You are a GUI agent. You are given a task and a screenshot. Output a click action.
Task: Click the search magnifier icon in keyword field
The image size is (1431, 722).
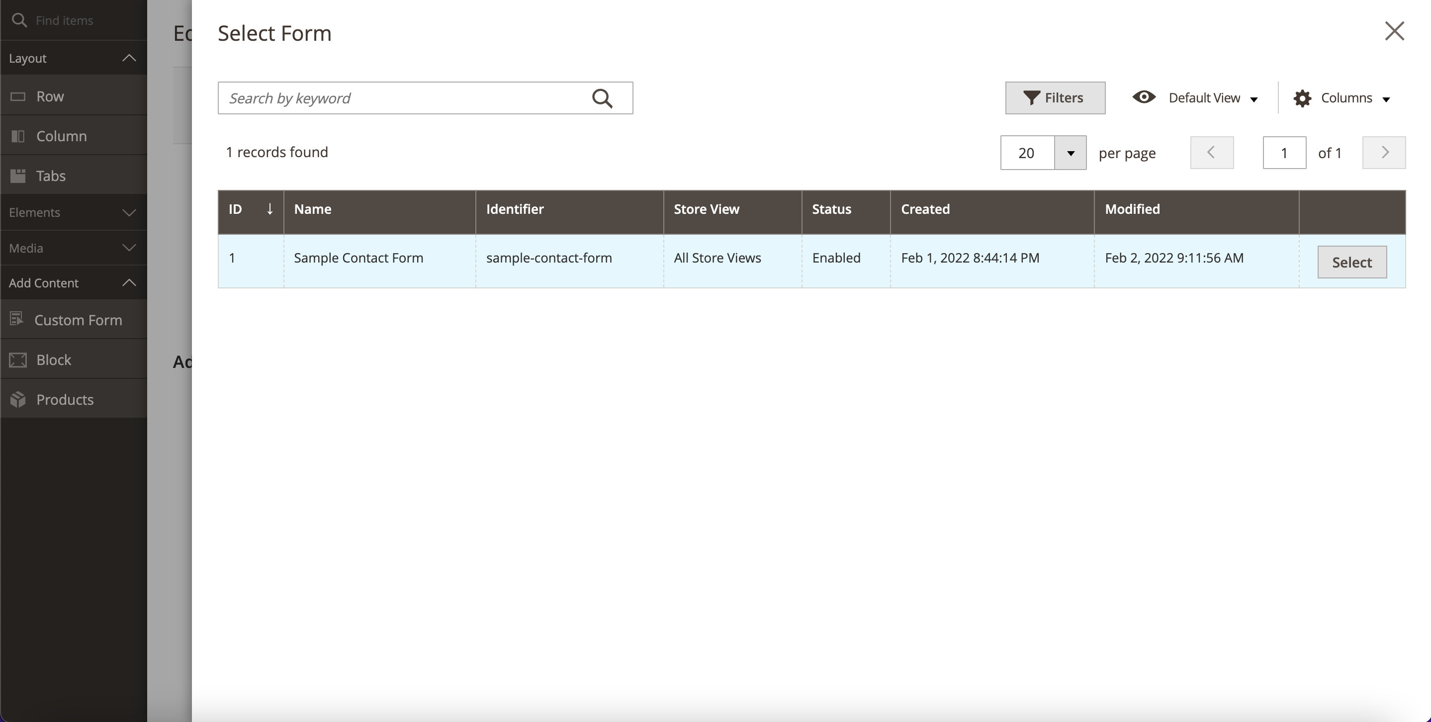point(602,98)
